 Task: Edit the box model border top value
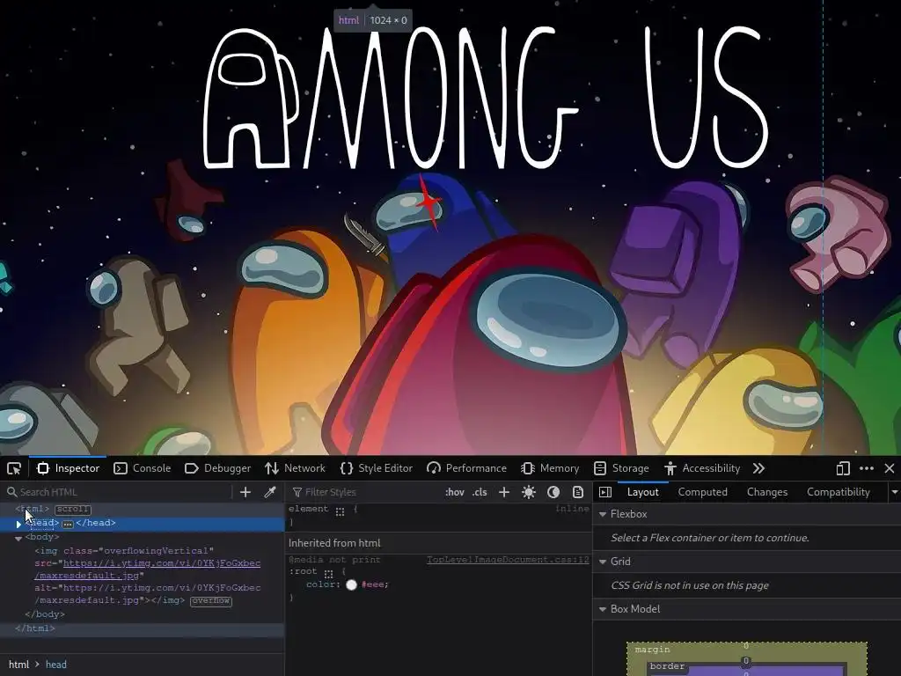[746, 661]
